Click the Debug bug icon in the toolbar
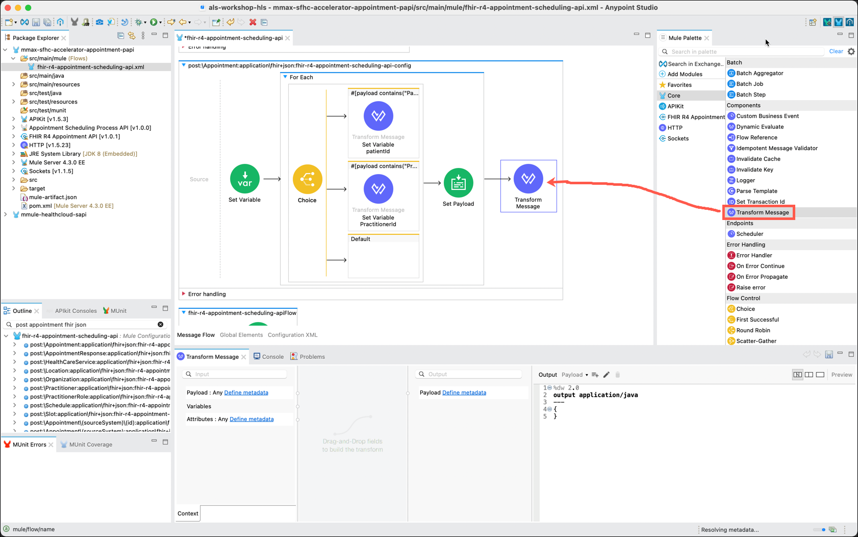858x537 pixels. [138, 22]
